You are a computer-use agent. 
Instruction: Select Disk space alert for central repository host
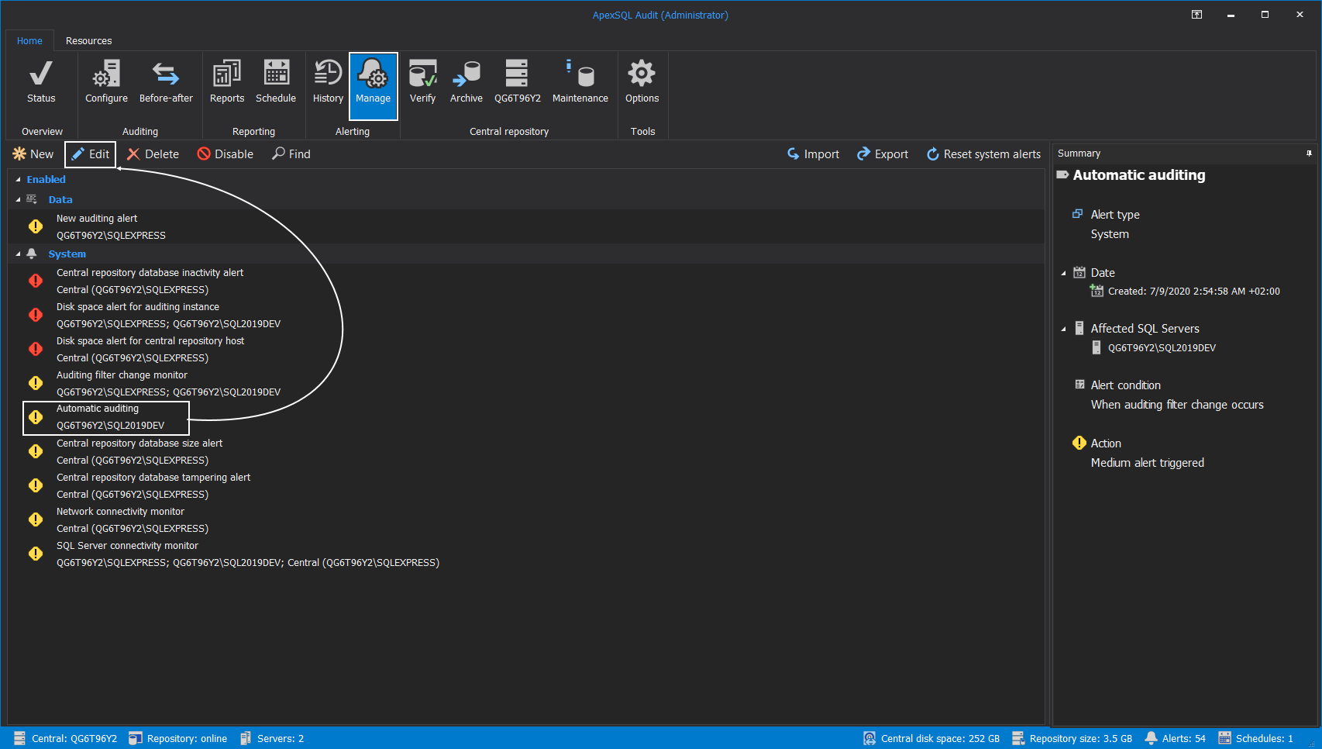click(527, 349)
